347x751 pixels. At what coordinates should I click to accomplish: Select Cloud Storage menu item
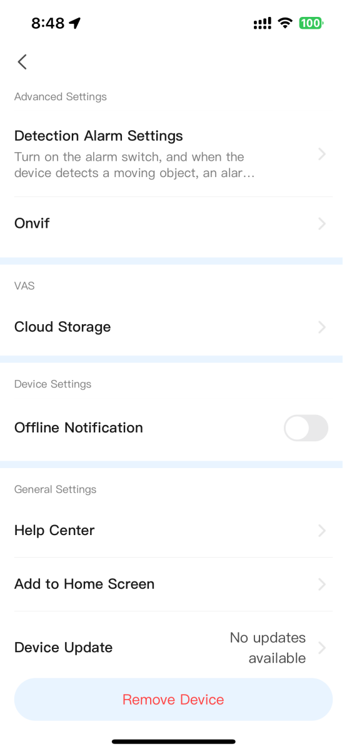(x=173, y=327)
